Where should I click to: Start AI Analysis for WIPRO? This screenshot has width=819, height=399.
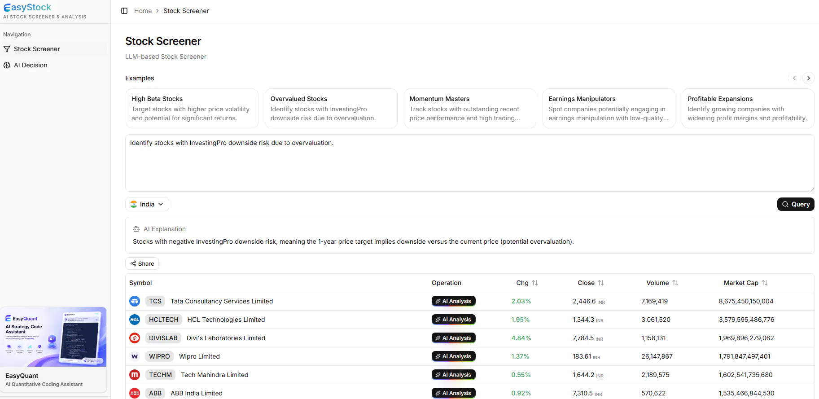453,356
